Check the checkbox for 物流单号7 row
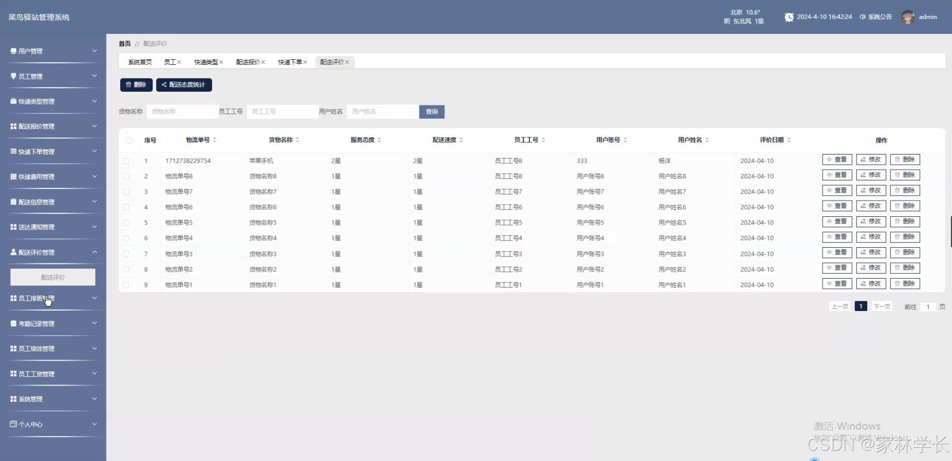The height and width of the screenshot is (461, 952). coord(126,192)
